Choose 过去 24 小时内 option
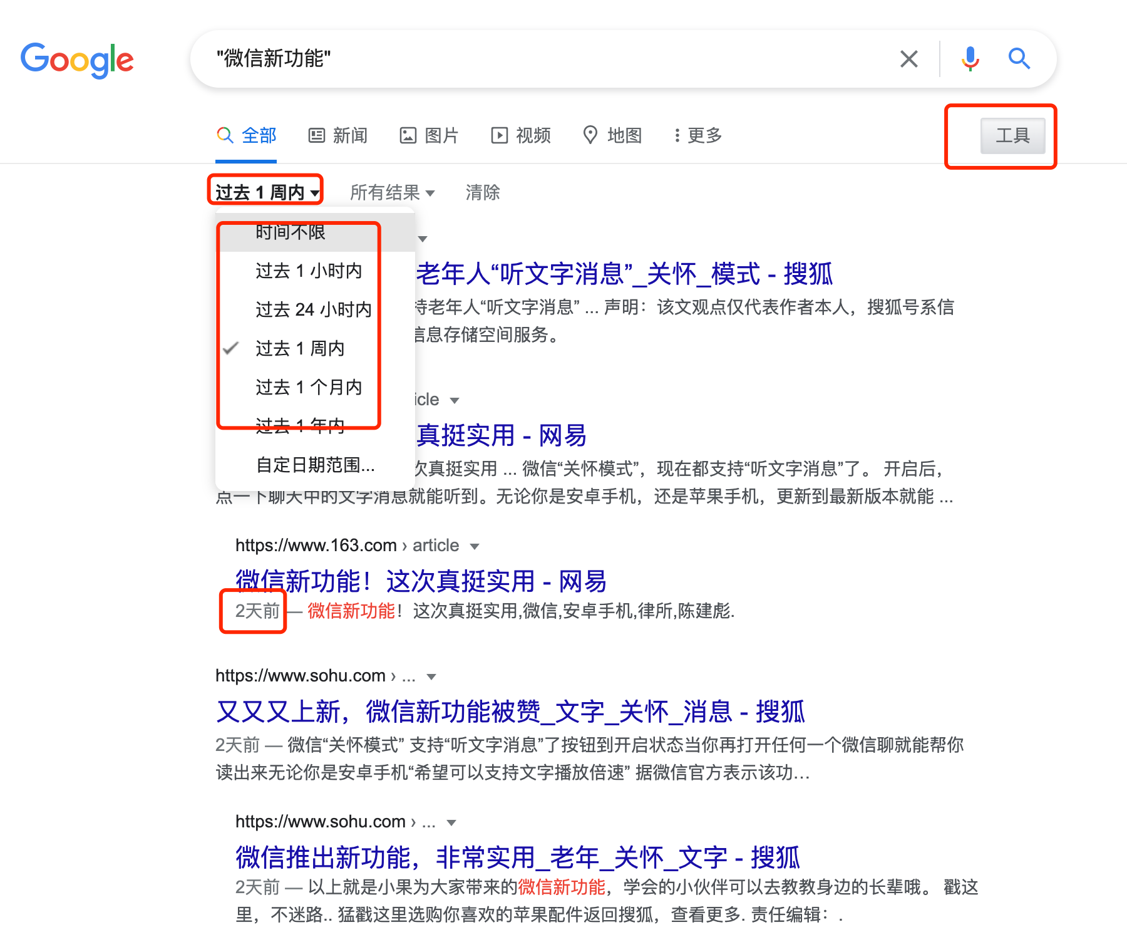Screen dimensions: 1127x937 click(x=315, y=309)
